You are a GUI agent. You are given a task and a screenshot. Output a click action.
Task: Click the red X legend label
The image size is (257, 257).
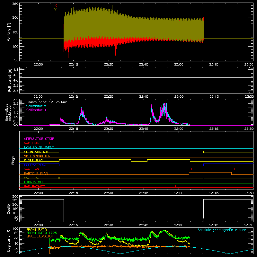coord(56,6)
